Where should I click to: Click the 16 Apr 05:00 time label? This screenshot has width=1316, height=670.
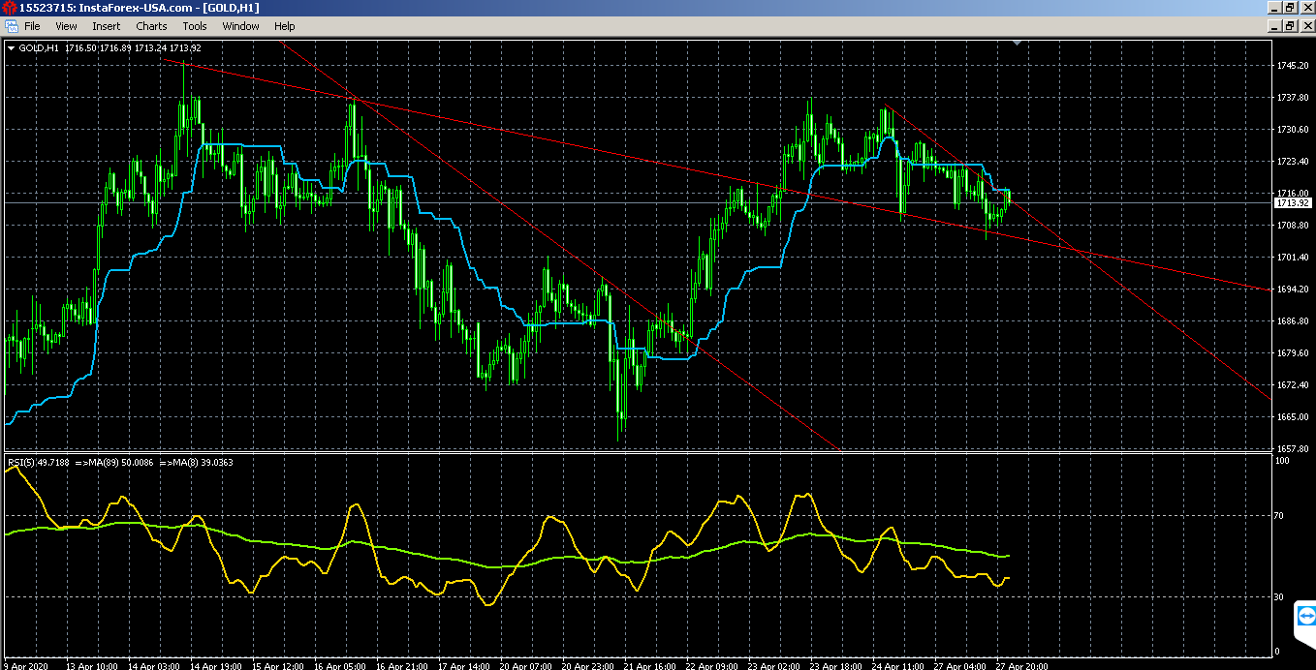(341, 666)
